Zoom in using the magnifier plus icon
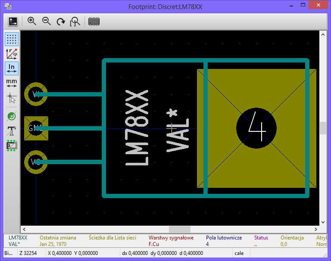The image size is (331, 261). click(32, 22)
